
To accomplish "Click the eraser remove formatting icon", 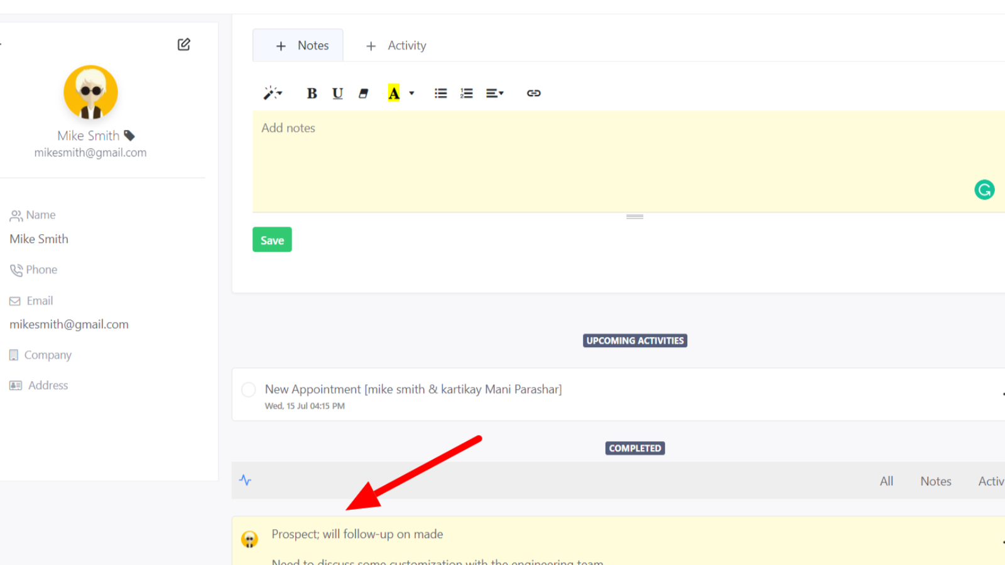I will pyautogui.click(x=363, y=94).
